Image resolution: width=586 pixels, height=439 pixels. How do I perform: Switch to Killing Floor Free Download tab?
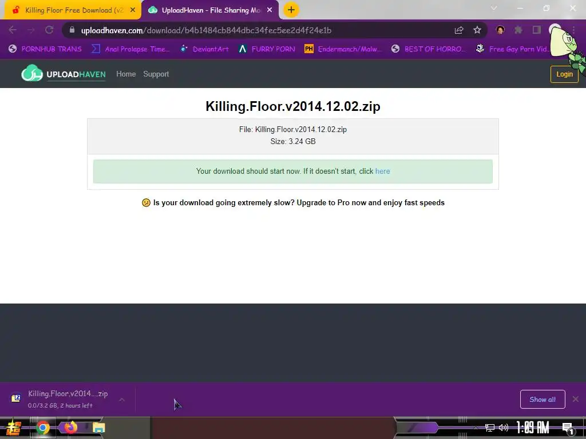[x=73, y=10]
